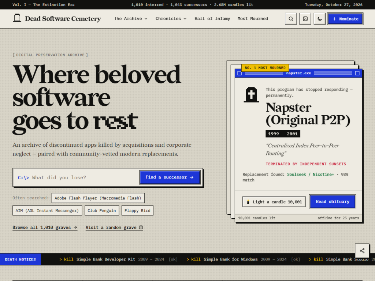Screen dimensions: 375x281
Task: Open Browse all 1,010 graves link
Action: tap(45, 228)
